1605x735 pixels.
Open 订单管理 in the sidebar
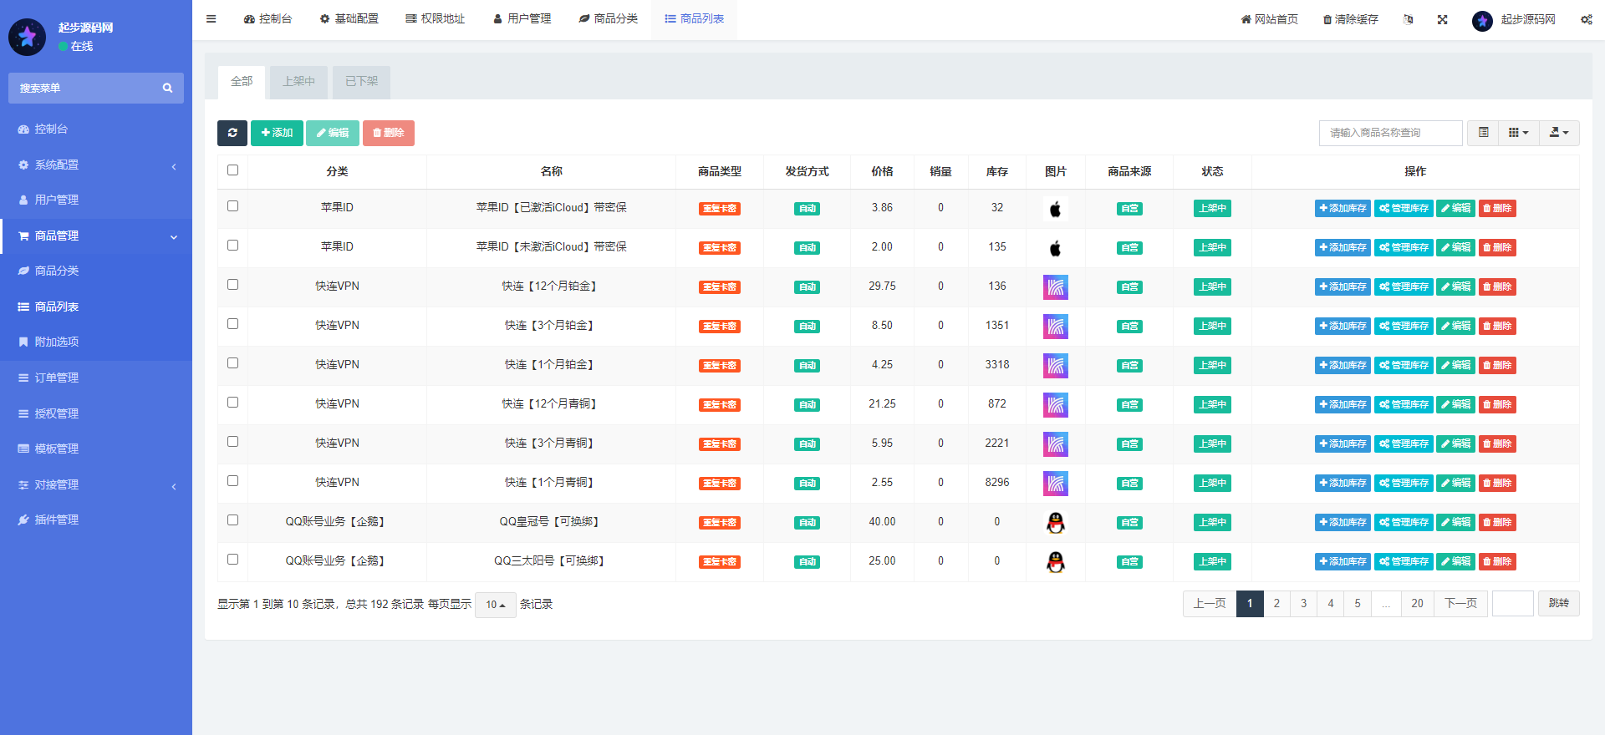click(56, 378)
